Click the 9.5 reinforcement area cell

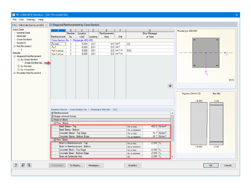coord(106,44)
